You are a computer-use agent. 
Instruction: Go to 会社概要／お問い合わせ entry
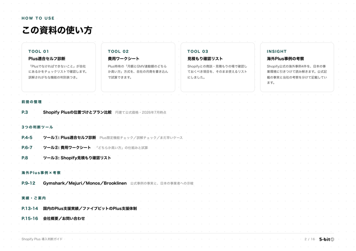pos(64,218)
